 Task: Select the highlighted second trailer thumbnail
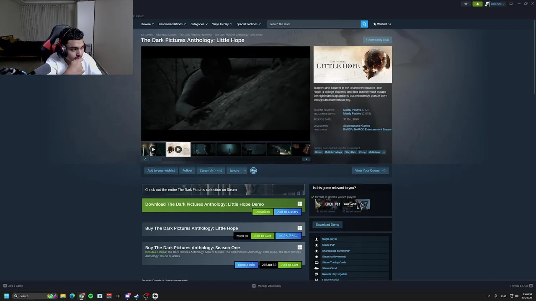(x=178, y=149)
